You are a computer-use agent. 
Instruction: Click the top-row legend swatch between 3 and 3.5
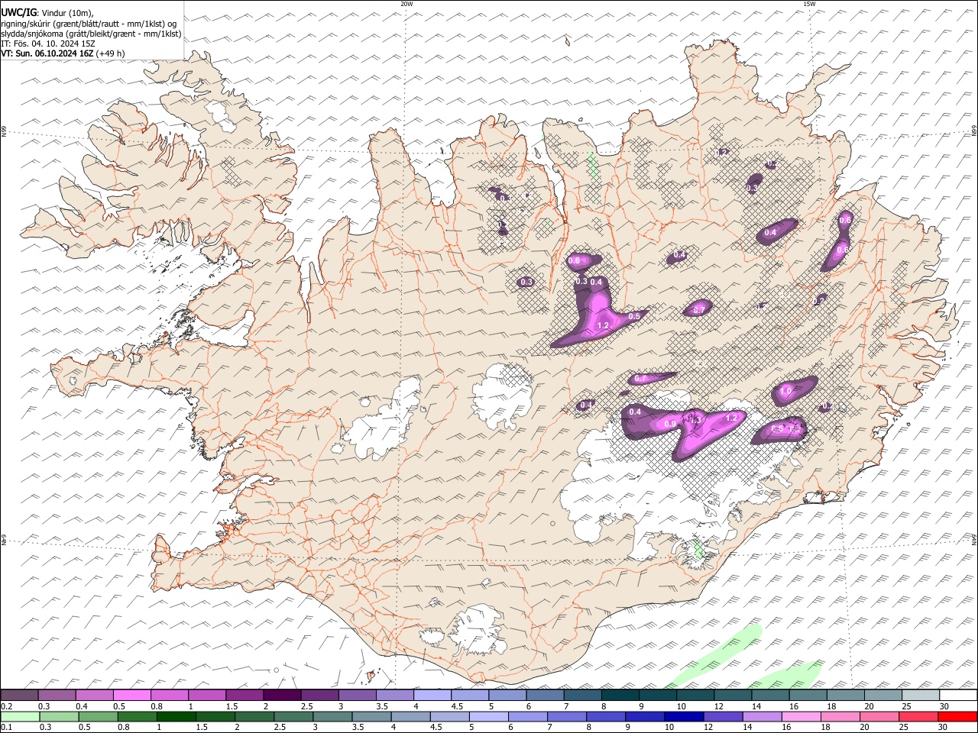coord(358,695)
